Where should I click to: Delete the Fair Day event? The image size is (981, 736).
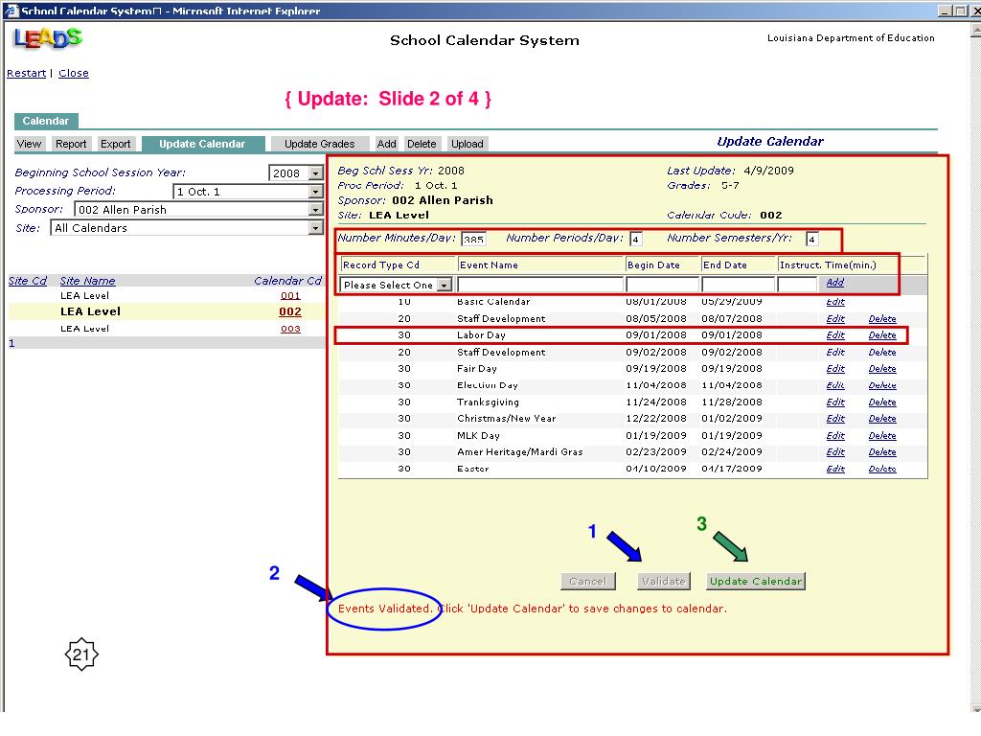point(882,369)
